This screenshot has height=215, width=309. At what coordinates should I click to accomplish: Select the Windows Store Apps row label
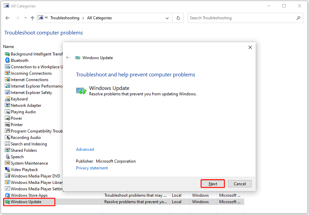click(x=29, y=195)
